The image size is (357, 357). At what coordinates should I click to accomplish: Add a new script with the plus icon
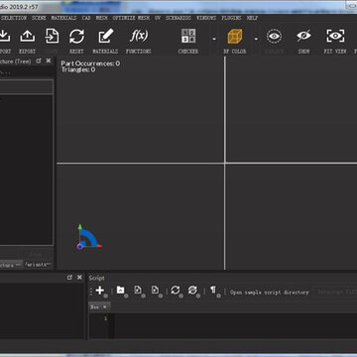(99, 291)
